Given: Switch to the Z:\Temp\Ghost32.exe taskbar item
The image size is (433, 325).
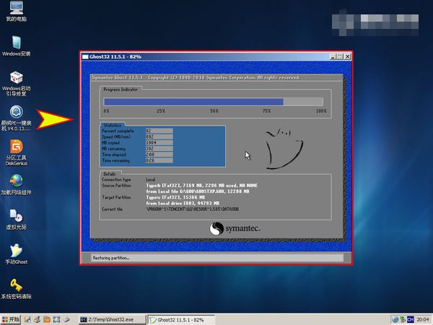Looking at the screenshot, I should [110, 318].
